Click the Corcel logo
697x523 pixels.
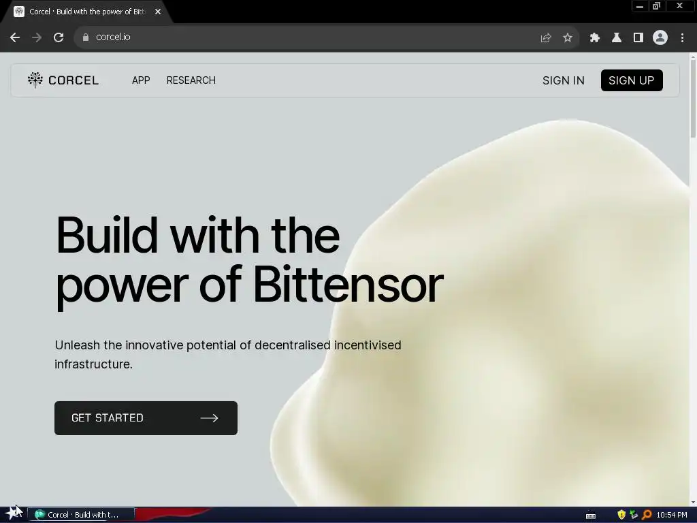[63, 80]
